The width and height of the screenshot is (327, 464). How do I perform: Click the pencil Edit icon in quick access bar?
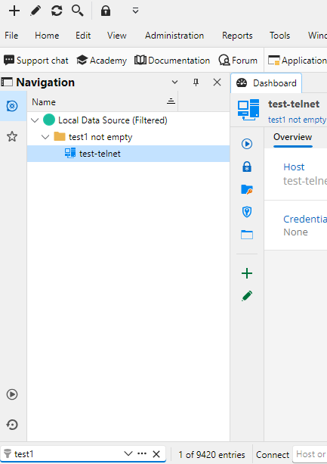click(x=35, y=11)
